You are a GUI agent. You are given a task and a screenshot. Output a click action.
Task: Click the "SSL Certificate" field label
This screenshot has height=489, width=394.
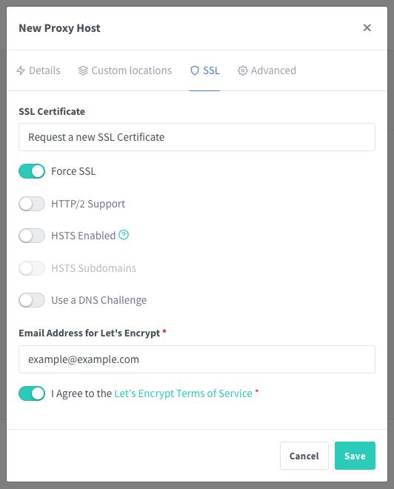click(52, 112)
